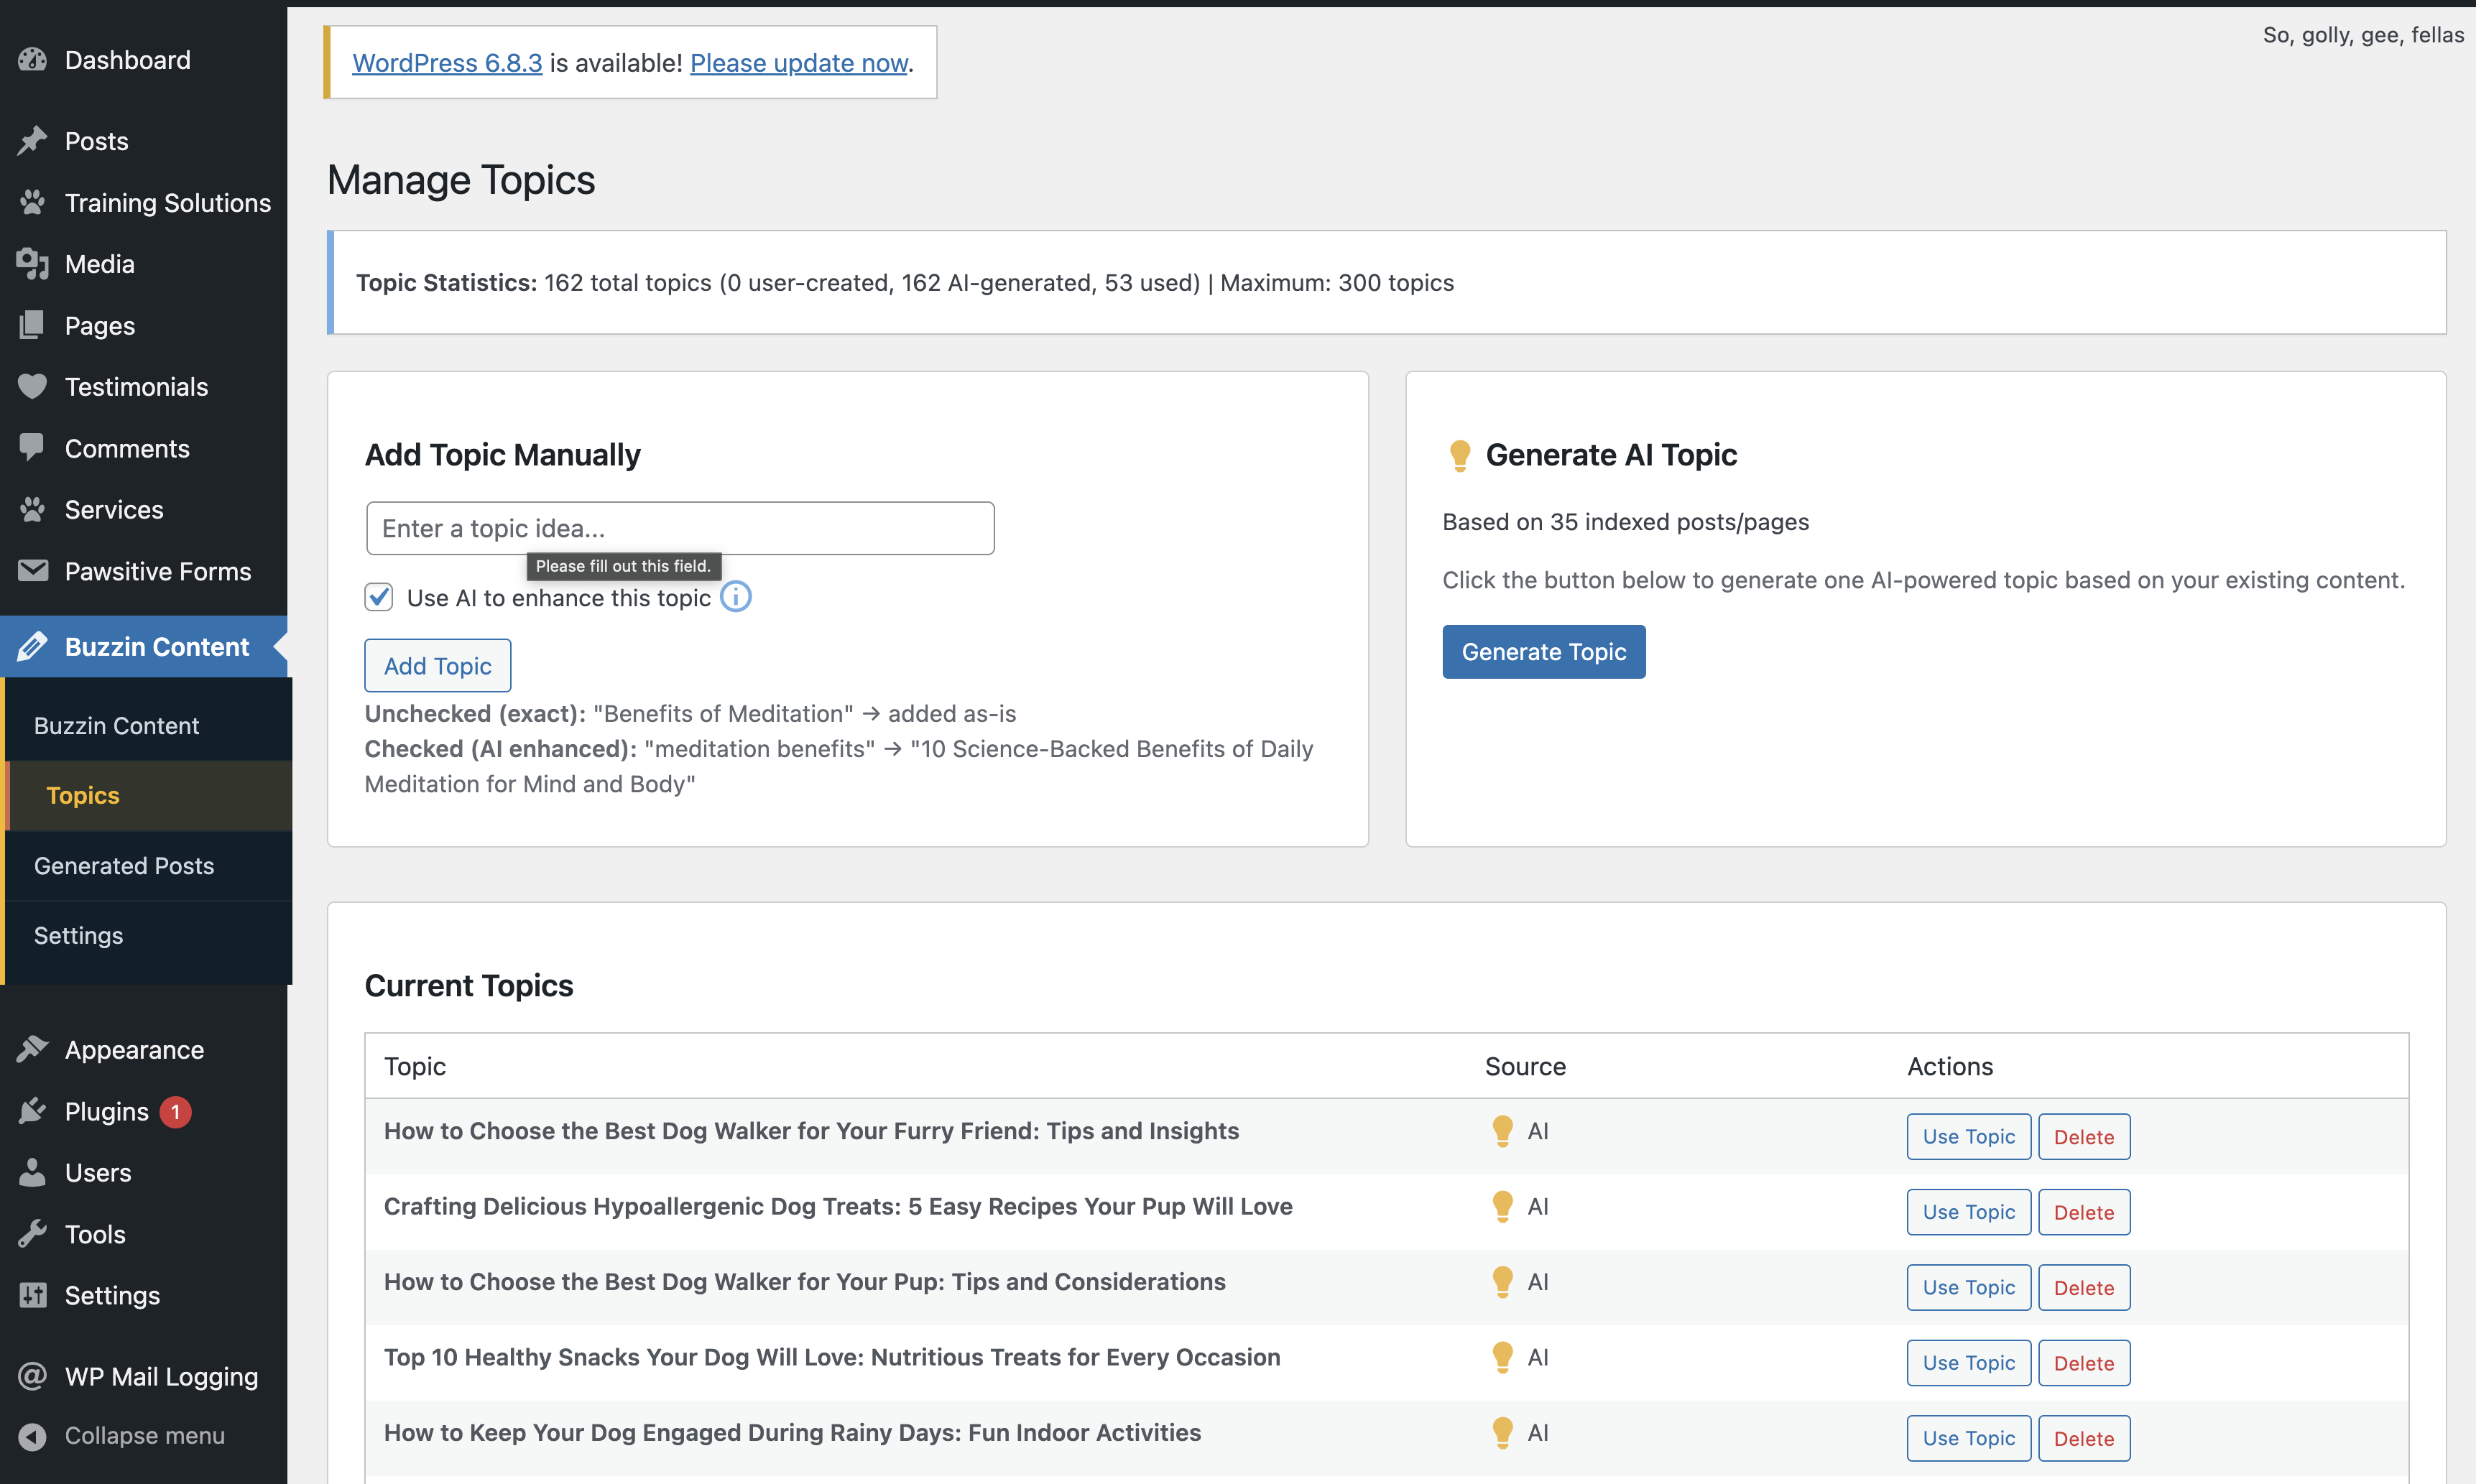Open Pawsitive Forms via the envelope icon
Screen dimensions: 2476x1484
pos(32,571)
